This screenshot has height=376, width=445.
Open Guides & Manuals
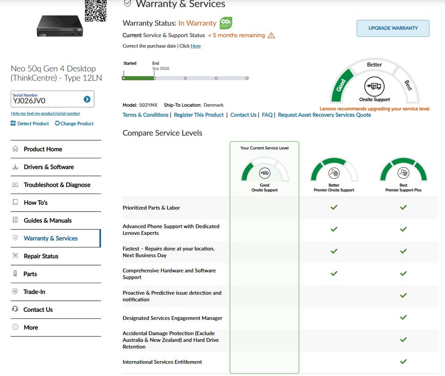point(56,220)
